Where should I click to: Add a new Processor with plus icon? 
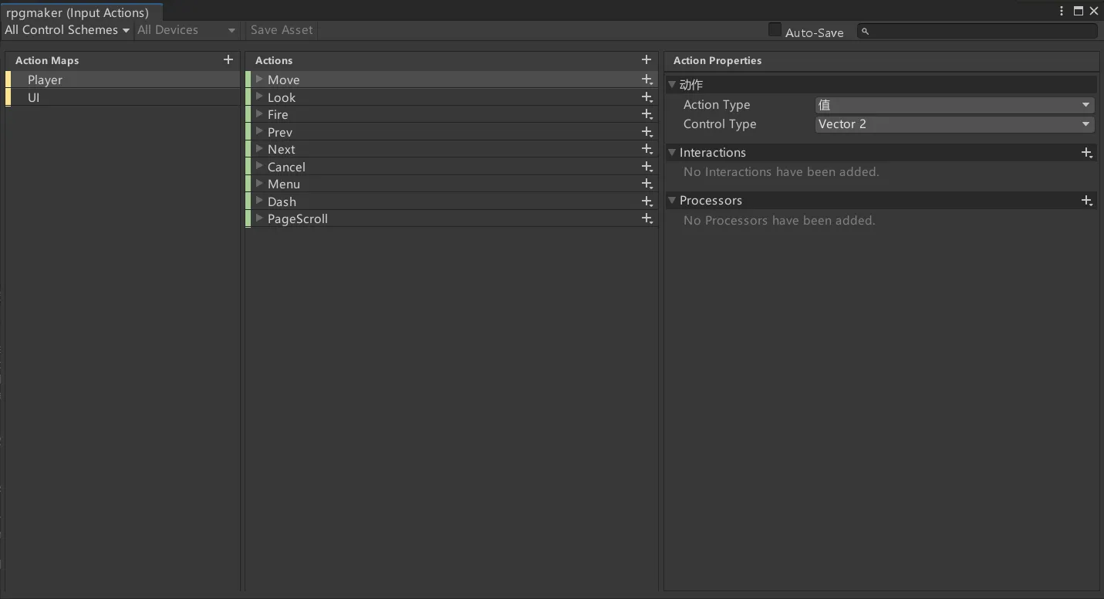tap(1086, 201)
